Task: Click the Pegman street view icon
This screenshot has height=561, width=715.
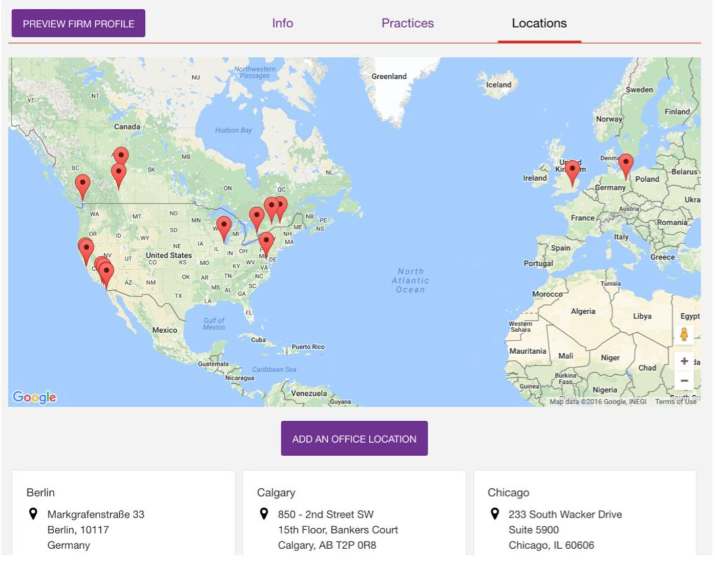Action: (x=685, y=335)
